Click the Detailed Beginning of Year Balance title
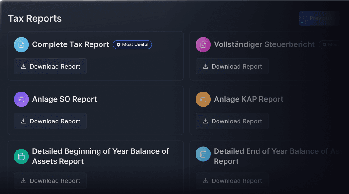This screenshot has height=194, width=349. tap(100, 156)
